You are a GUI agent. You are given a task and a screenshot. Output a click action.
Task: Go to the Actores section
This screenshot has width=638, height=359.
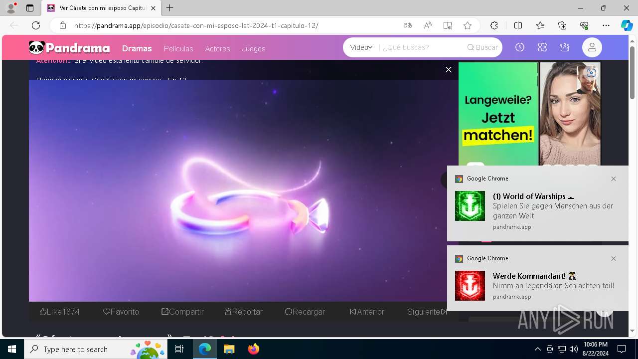point(217,48)
